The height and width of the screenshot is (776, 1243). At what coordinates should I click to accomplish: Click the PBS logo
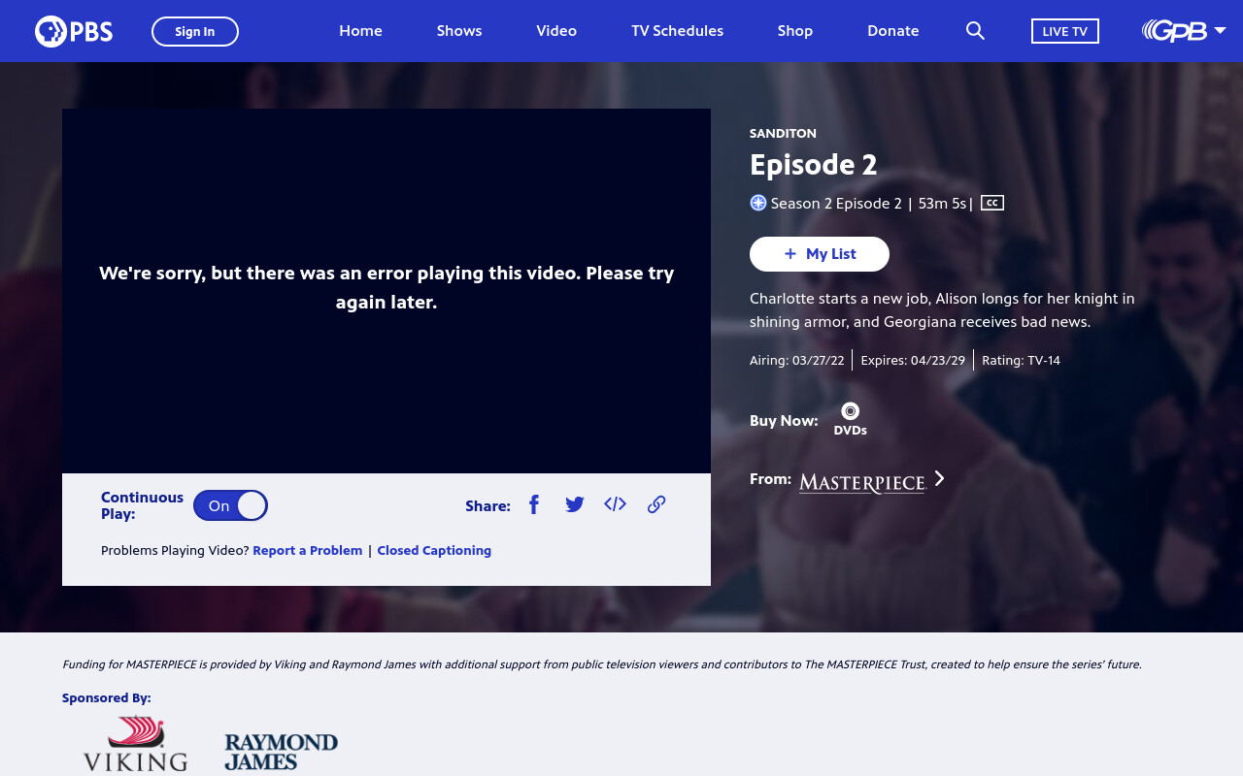point(74,31)
